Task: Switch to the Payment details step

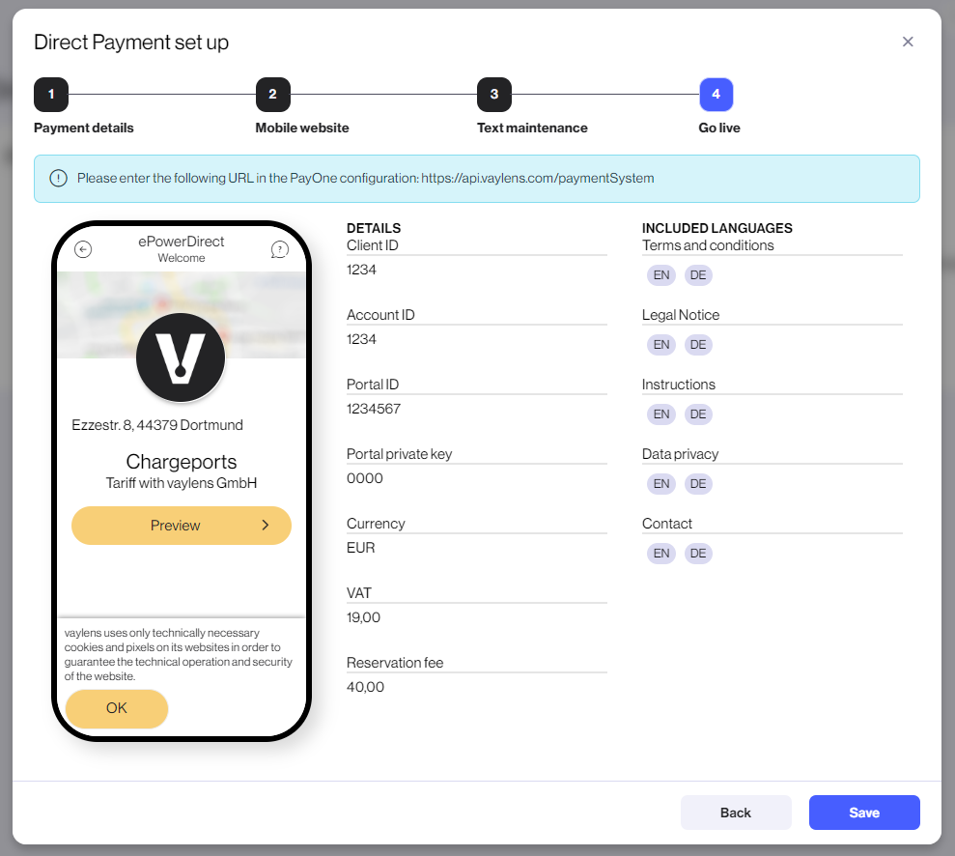Action: 84,128
